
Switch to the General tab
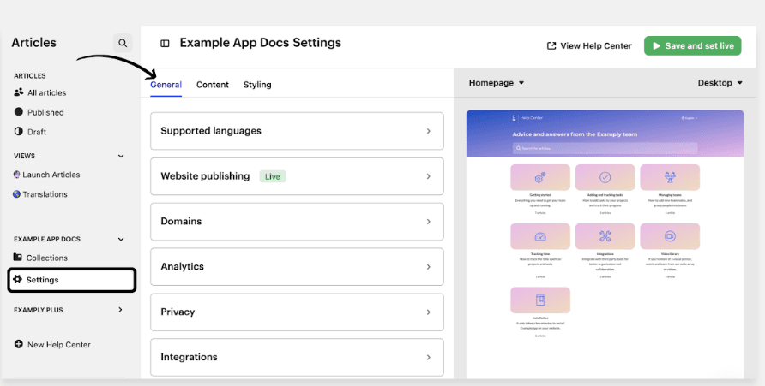pos(166,85)
